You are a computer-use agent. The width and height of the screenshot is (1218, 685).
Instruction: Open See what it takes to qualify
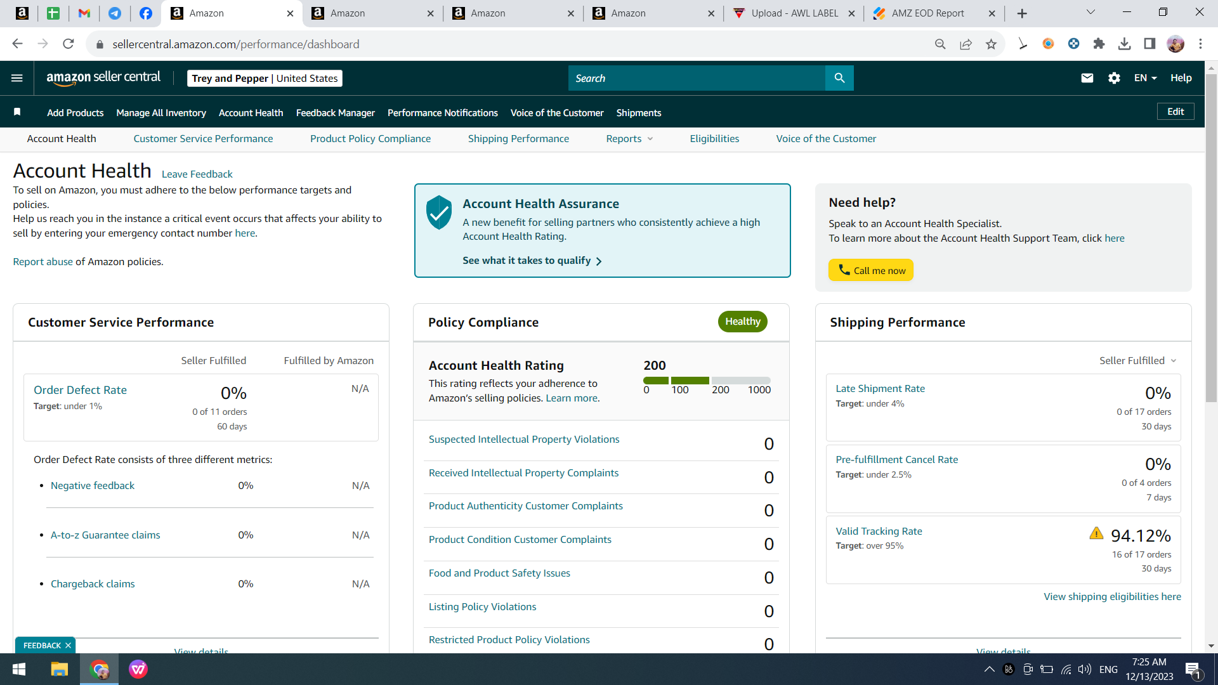[532, 261]
